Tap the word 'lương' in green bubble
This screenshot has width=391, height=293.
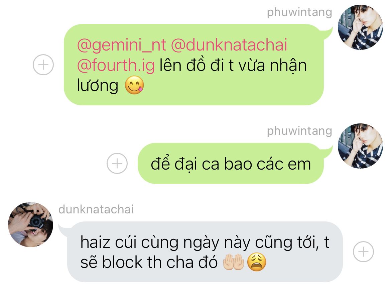(98, 85)
